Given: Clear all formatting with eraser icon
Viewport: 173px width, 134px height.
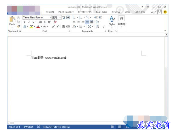Looking at the screenshot, I should click(55, 22).
